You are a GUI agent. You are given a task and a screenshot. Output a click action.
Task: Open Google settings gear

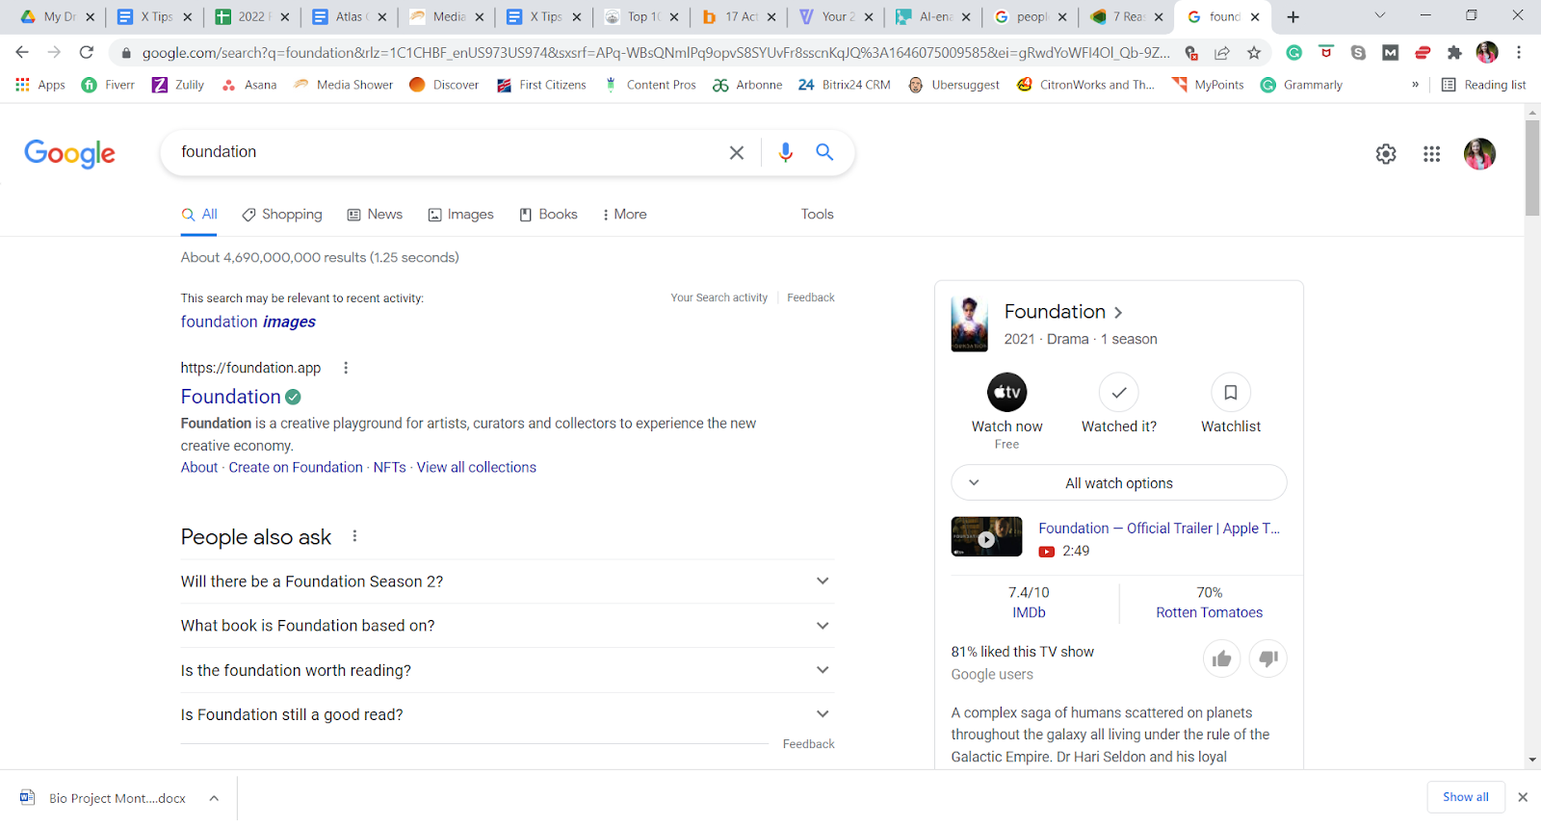click(x=1386, y=154)
